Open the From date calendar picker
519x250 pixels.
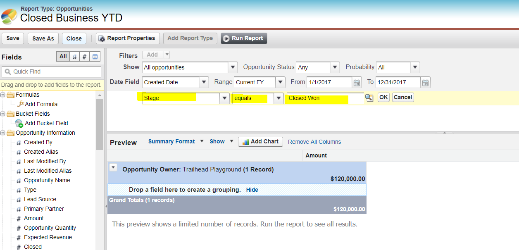(356, 82)
